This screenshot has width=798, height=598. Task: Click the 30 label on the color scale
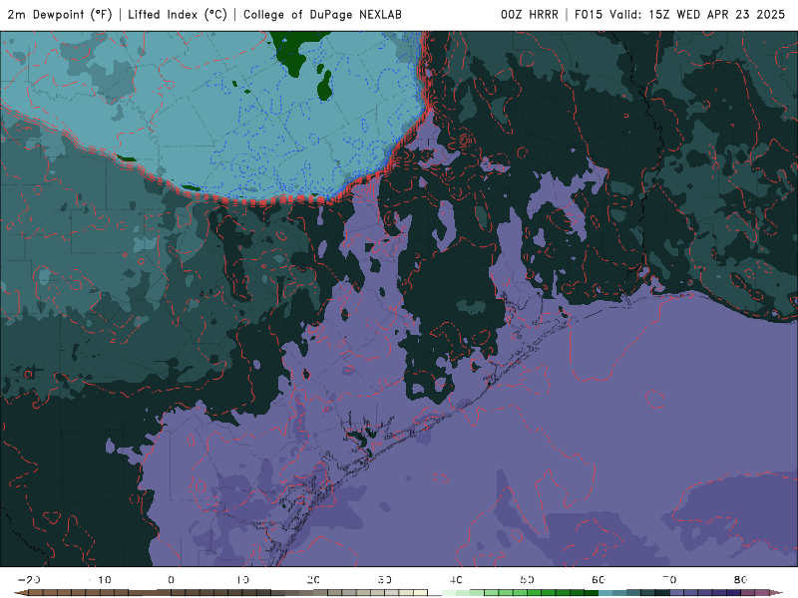[x=385, y=580]
